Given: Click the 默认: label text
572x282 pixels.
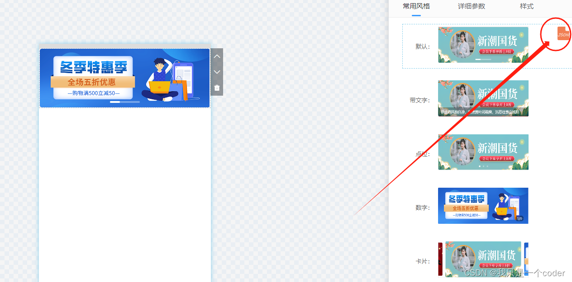Looking at the screenshot, I should click(x=423, y=46).
